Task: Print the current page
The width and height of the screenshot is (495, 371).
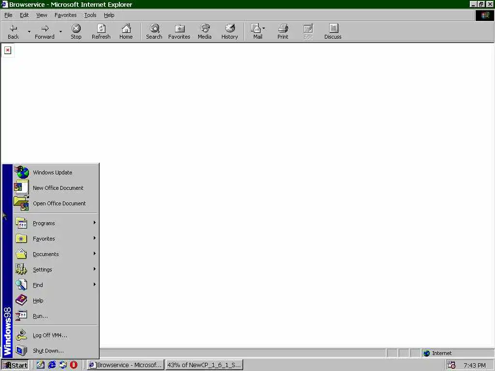Action: coord(283,31)
